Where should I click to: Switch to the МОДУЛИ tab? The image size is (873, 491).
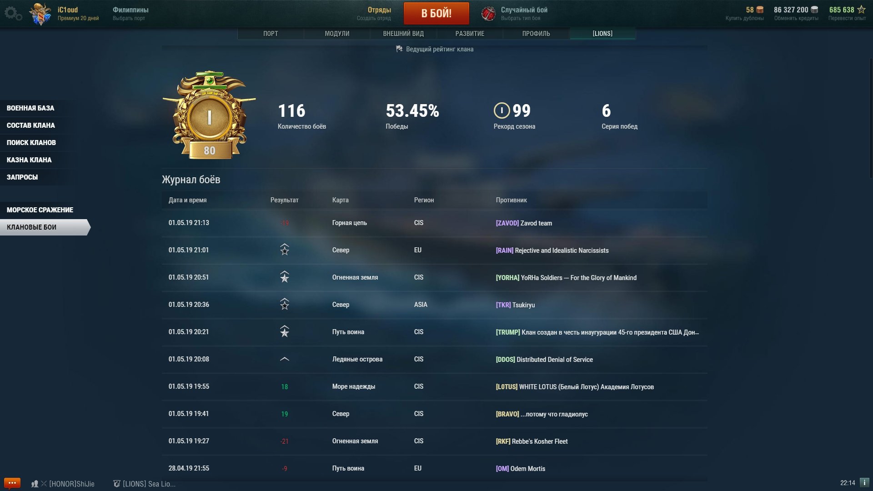point(337,34)
